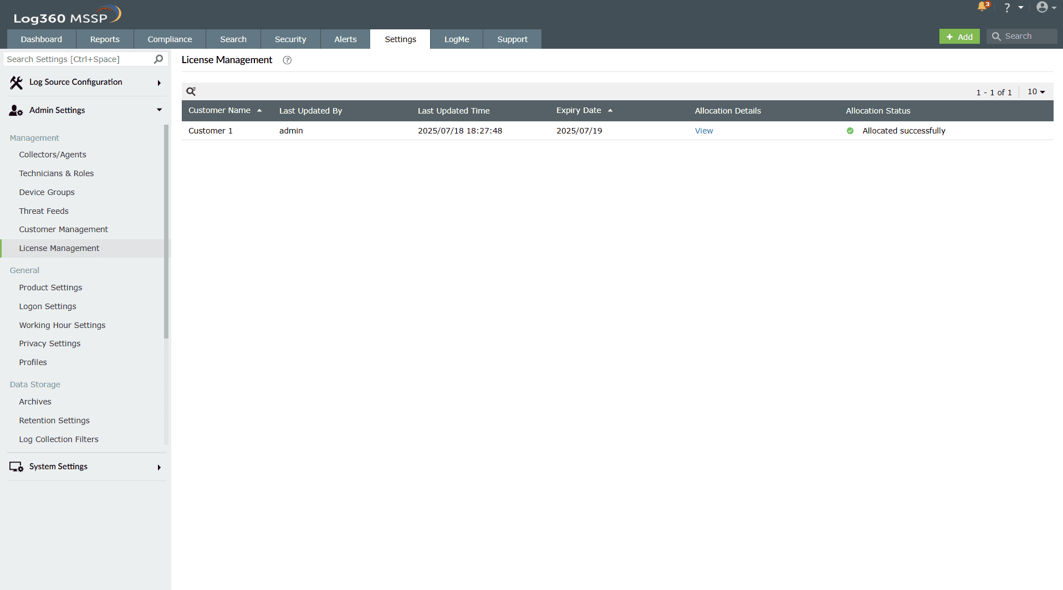Open the Search tab
1063x590 pixels.
(233, 39)
